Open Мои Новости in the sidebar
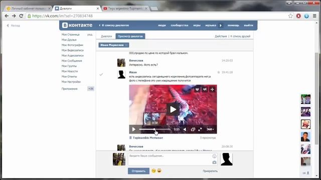This screenshot has width=321, height=180. 70,71
